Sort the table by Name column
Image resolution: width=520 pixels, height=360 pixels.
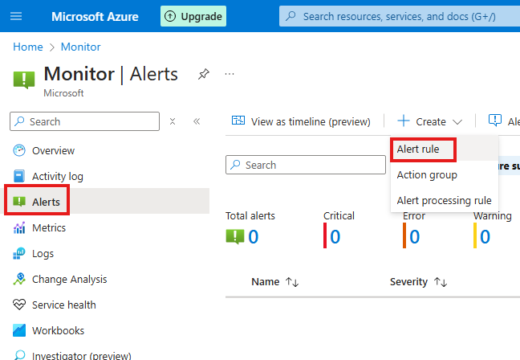tap(275, 281)
